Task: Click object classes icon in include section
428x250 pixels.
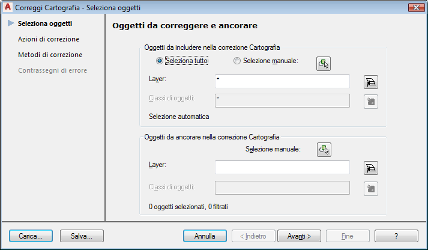Action: (371, 101)
